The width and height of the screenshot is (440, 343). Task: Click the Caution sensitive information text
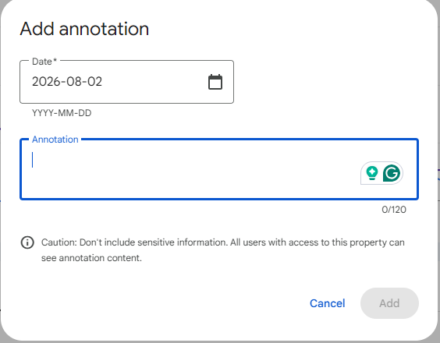point(223,242)
